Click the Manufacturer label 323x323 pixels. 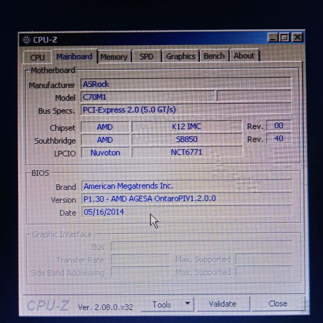(x=52, y=85)
